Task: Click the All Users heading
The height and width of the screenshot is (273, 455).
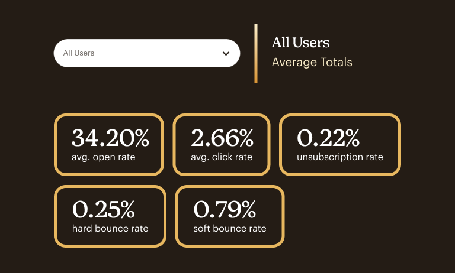Action: pos(300,43)
